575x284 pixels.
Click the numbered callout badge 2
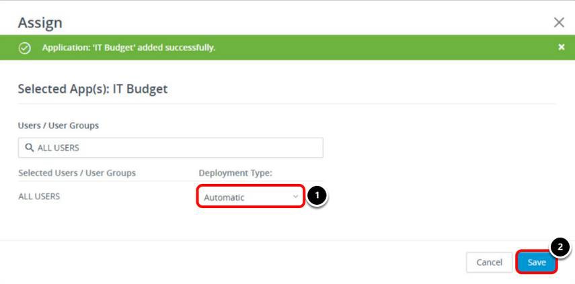(x=561, y=246)
